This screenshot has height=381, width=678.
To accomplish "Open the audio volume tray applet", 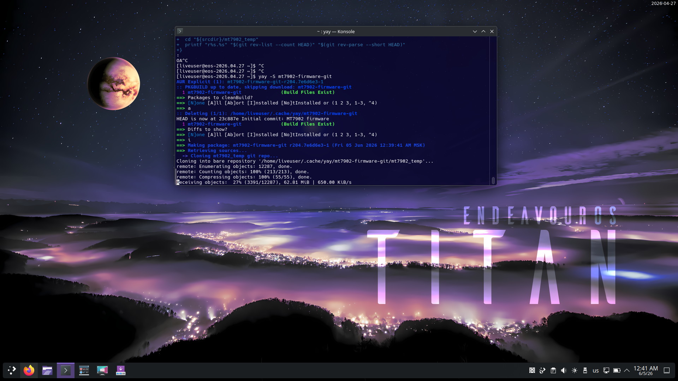I will click(x=564, y=370).
